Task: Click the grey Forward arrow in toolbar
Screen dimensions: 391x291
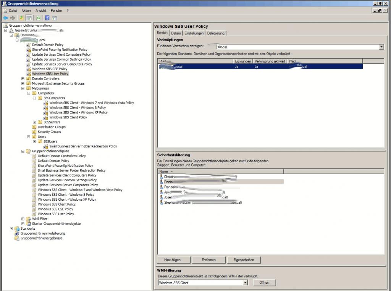Action: (x=12, y=18)
